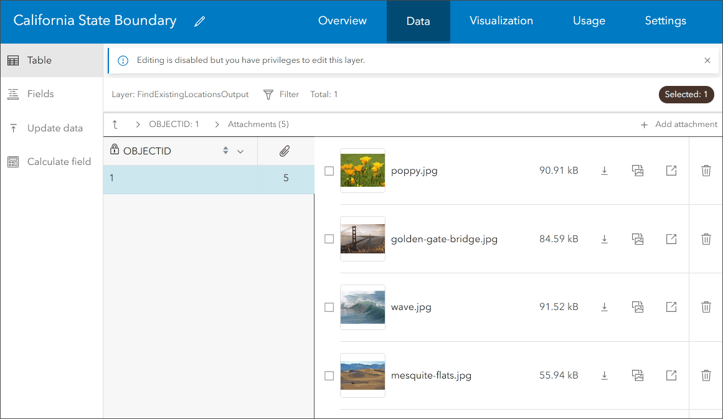The height and width of the screenshot is (419, 723).
Task: Click the OBJECTID: 1 breadcrumb
Action: coord(174,125)
